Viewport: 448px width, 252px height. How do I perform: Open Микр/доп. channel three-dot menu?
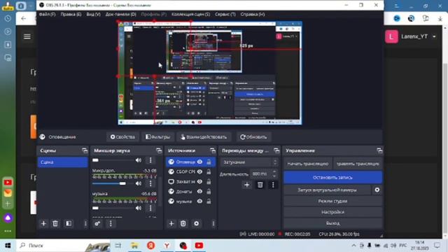[150, 183]
